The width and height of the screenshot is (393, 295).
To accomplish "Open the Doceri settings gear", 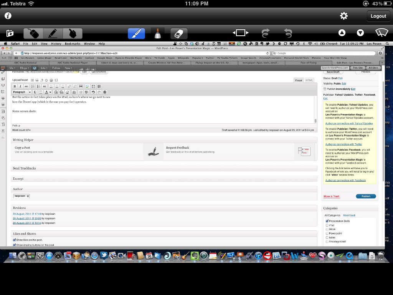I will [344, 16].
